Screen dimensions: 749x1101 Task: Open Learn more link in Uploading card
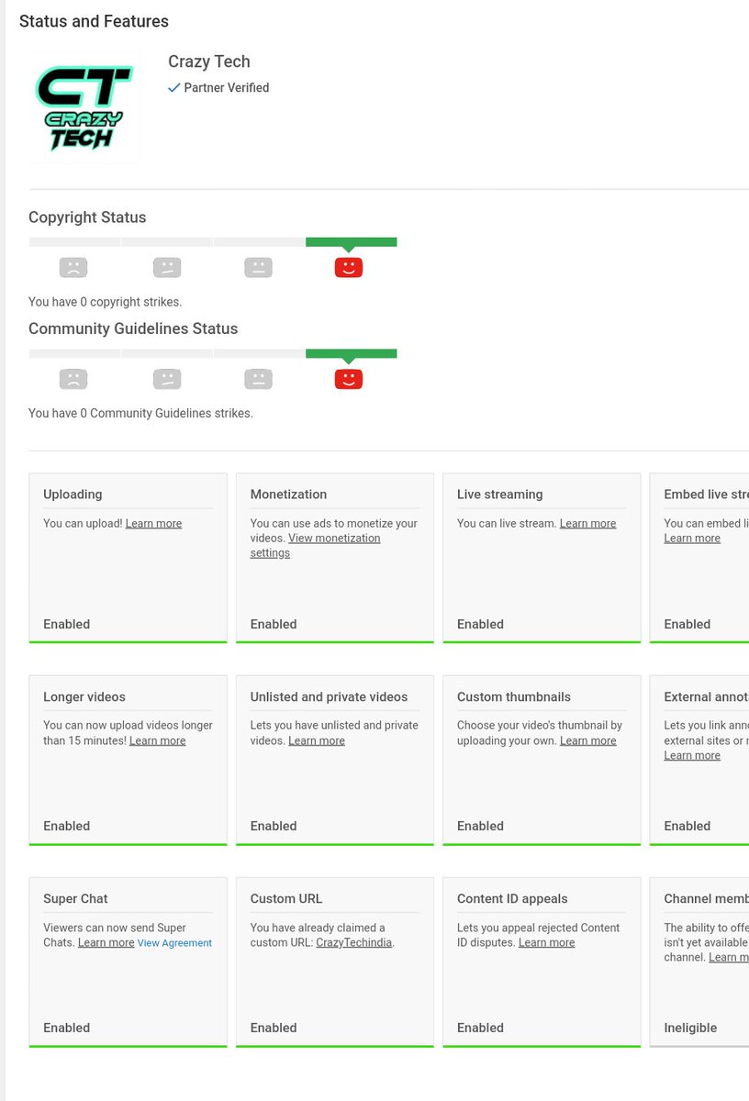[x=153, y=524]
